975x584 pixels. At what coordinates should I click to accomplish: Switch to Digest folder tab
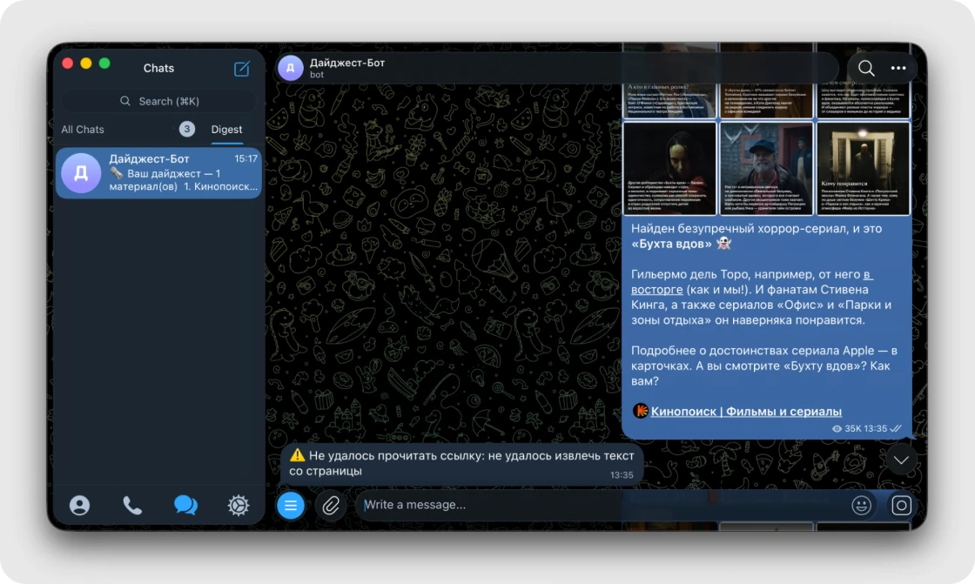[226, 130]
